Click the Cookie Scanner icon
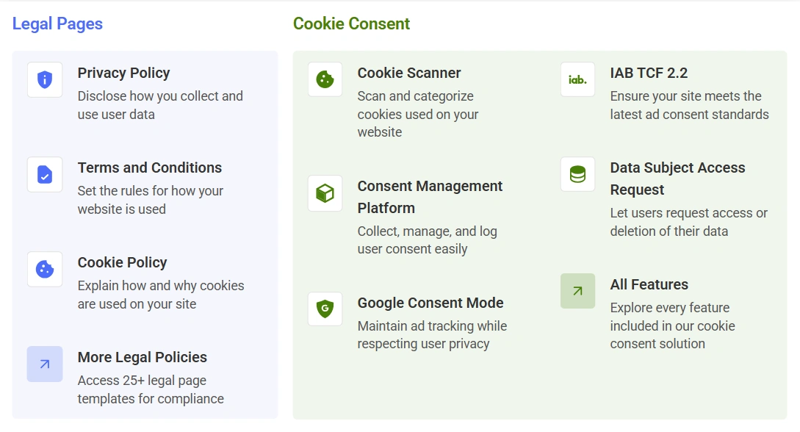 [x=325, y=79]
